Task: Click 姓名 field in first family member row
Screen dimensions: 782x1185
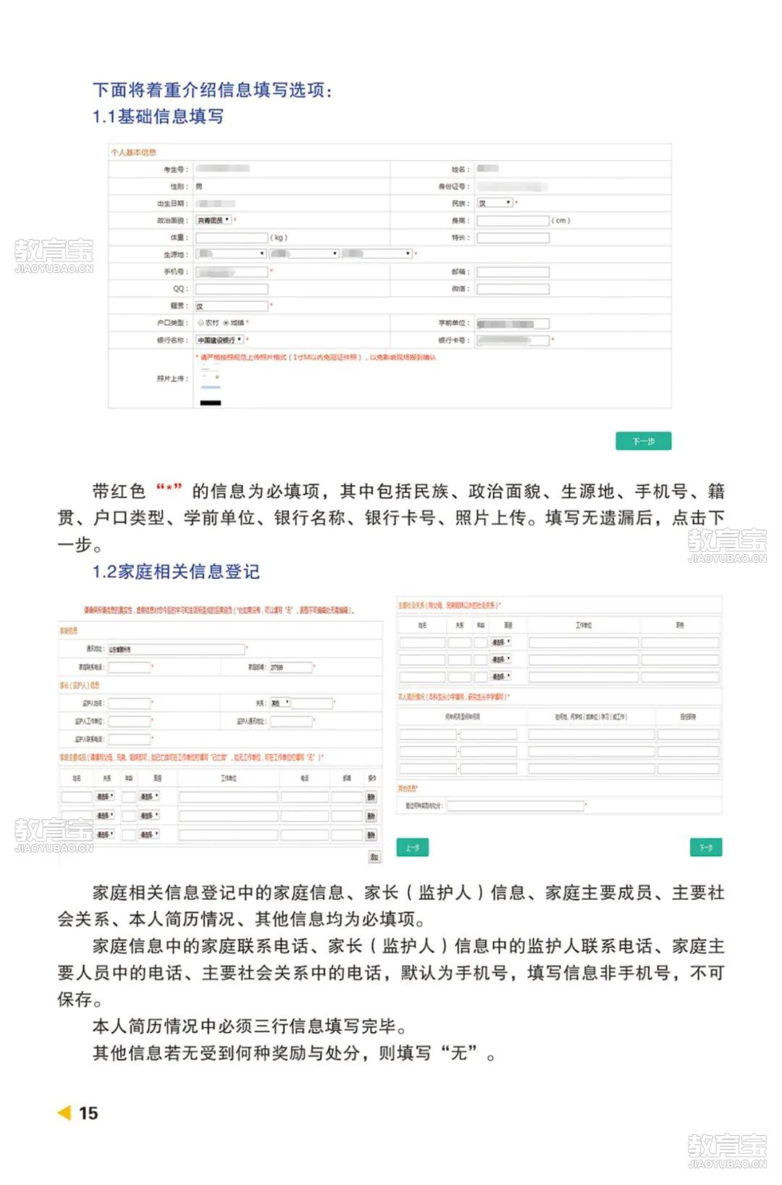Action: point(77,797)
